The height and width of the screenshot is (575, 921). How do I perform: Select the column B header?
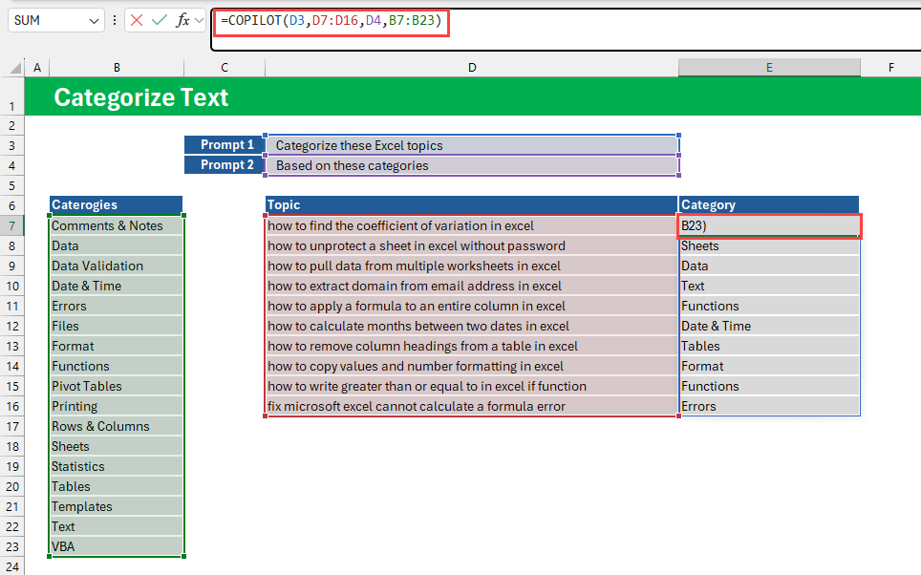coord(116,68)
